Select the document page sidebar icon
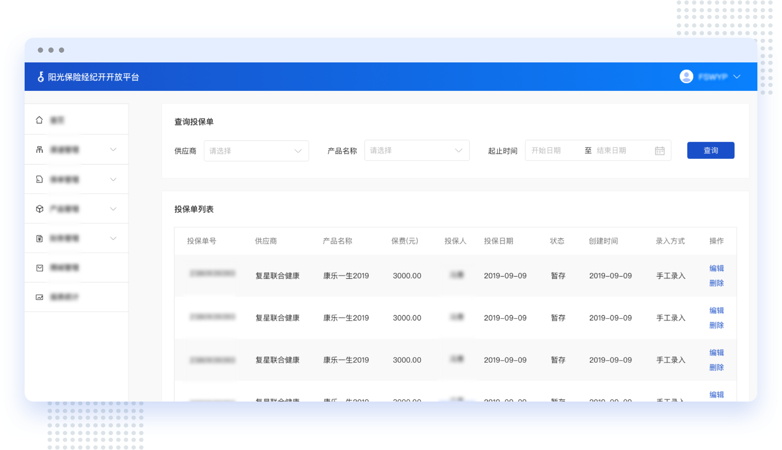The width and height of the screenshot is (782, 450). 39,179
